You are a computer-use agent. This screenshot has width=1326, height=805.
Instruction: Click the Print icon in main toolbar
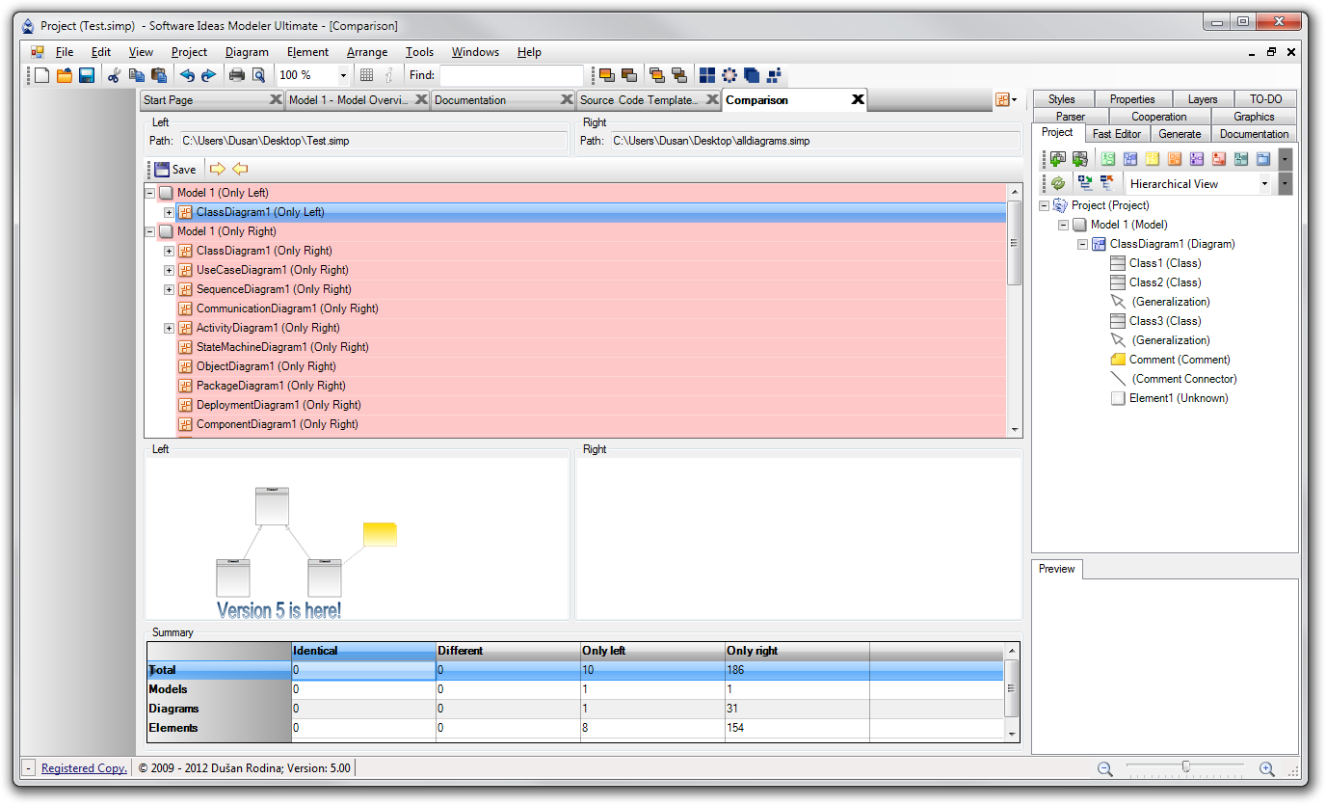click(236, 75)
